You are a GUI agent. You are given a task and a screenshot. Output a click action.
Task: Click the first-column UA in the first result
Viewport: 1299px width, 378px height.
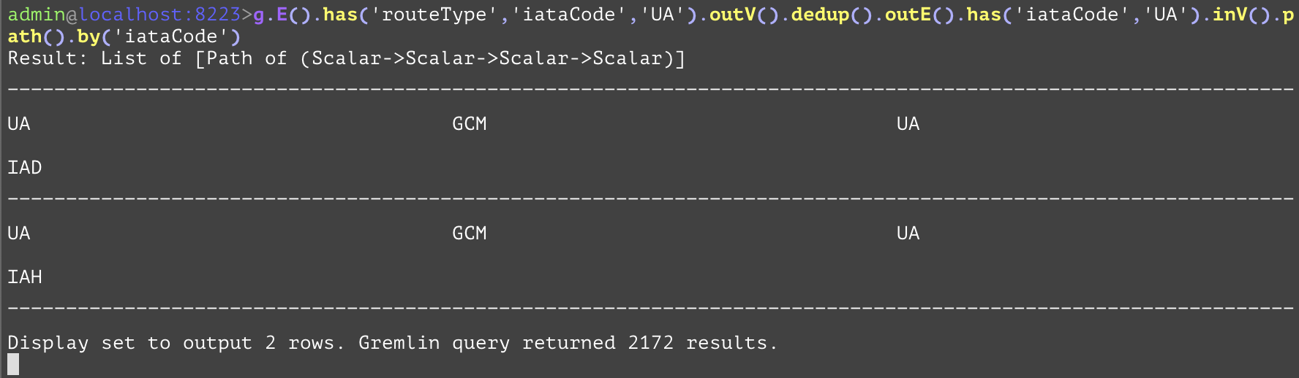point(19,124)
